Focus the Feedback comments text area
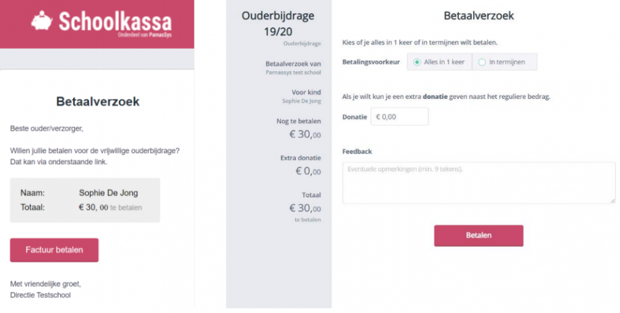 478,182
